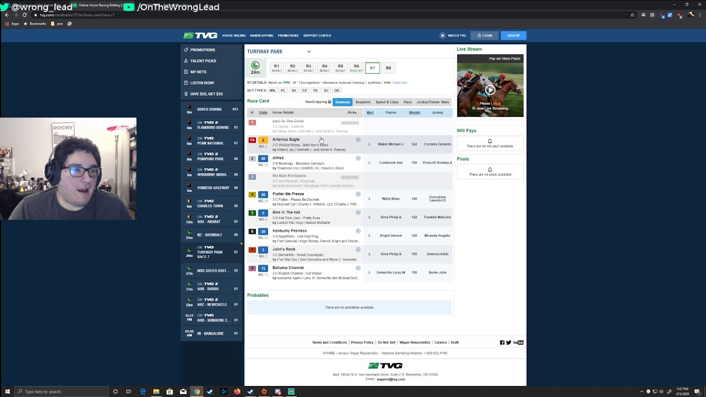706x397 pixels.
Task: Select PL bet type
Action: point(283,90)
